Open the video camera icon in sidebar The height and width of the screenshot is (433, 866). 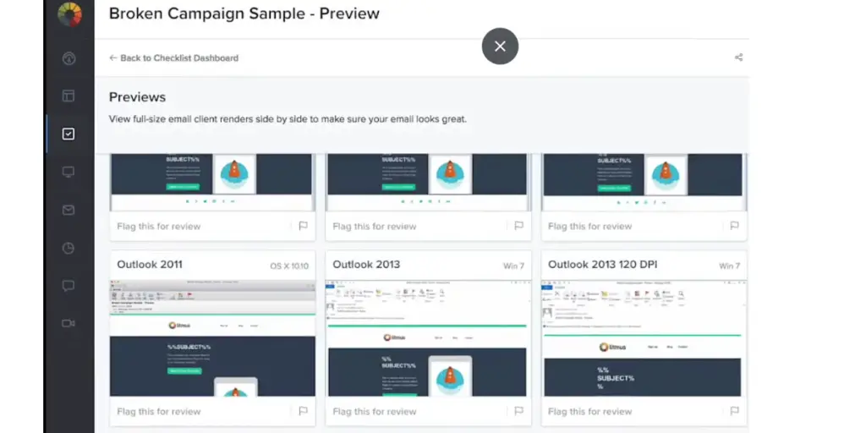(69, 323)
